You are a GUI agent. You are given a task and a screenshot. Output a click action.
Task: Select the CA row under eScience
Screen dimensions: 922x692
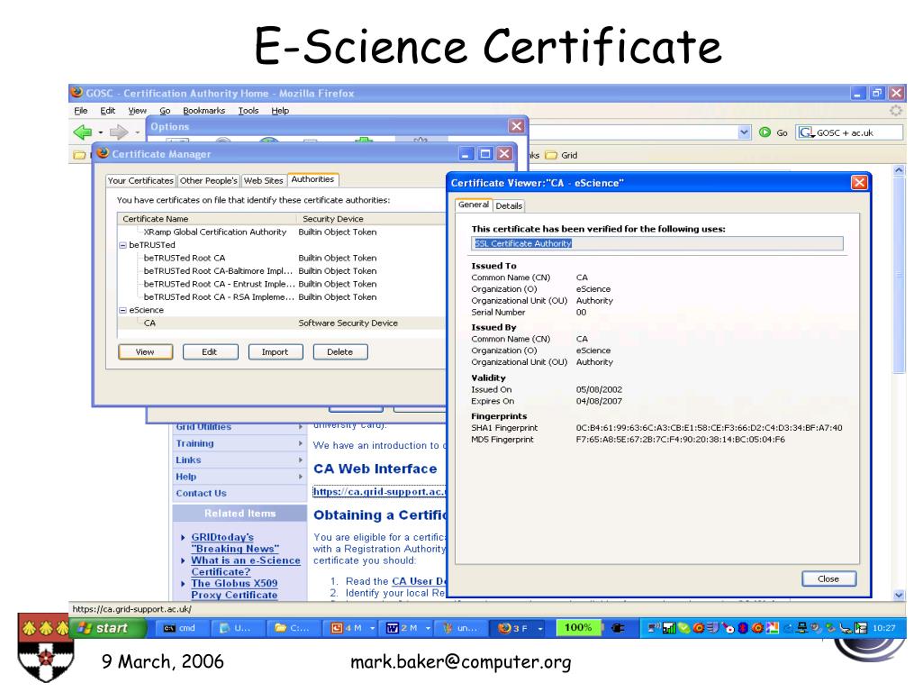click(x=281, y=323)
